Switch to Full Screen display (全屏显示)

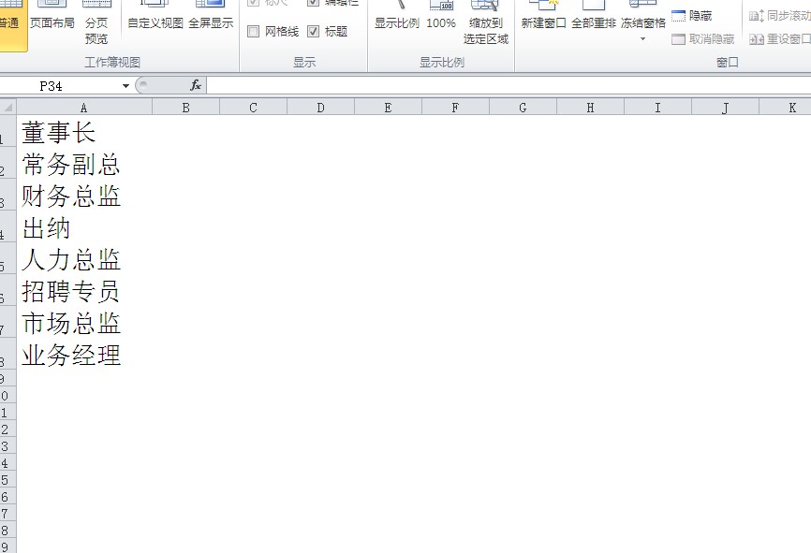[x=211, y=18]
